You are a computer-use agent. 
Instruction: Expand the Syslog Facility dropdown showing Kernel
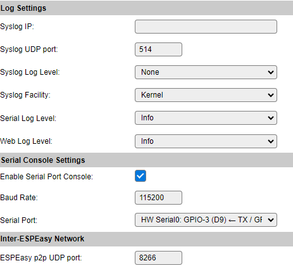(x=206, y=95)
